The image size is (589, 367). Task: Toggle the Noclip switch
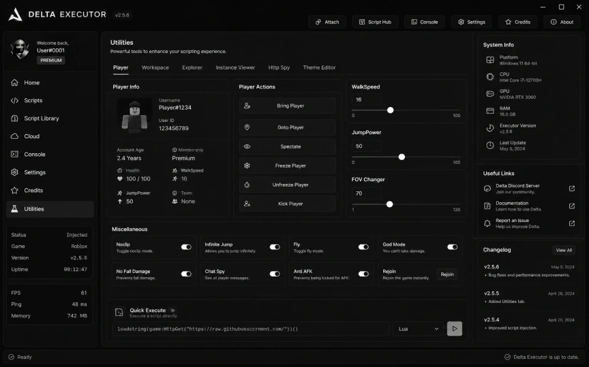(x=186, y=247)
